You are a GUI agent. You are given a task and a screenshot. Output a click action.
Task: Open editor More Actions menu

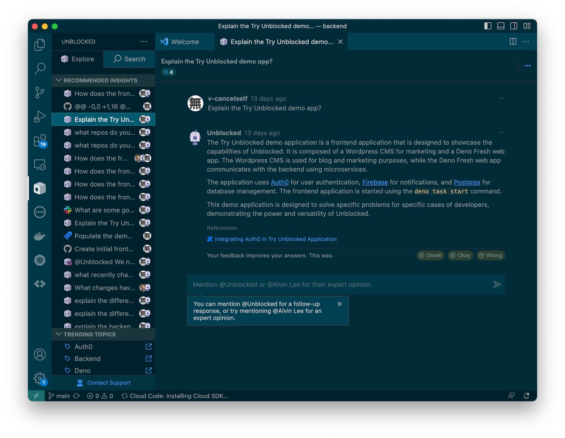[526, 41]
